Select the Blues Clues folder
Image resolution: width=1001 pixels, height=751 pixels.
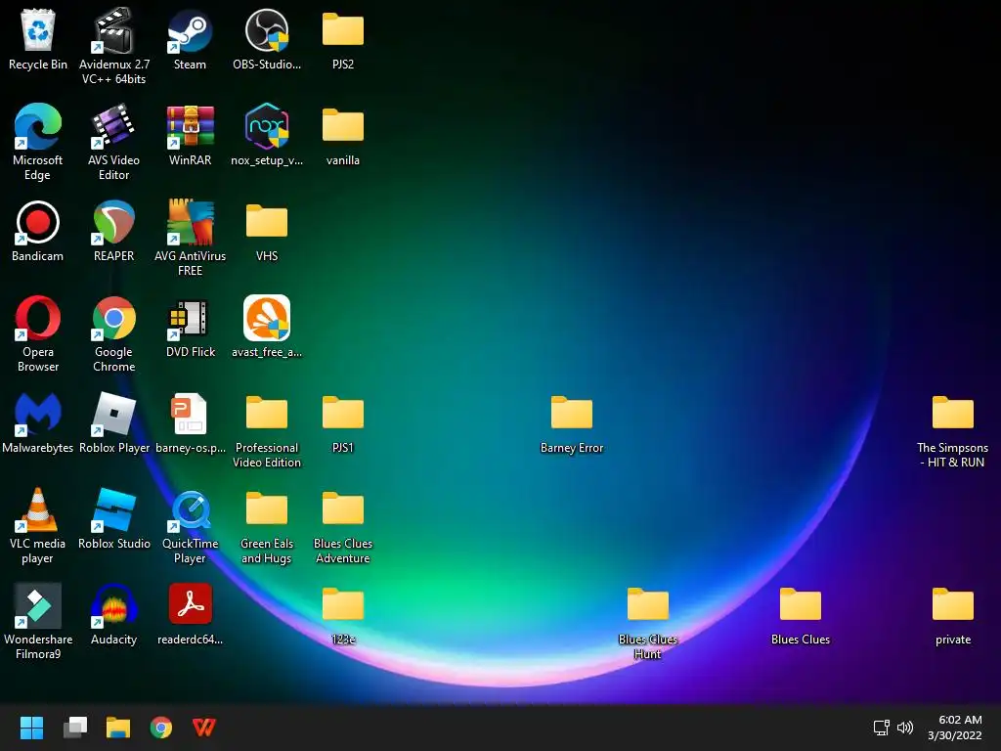(800, 604)
